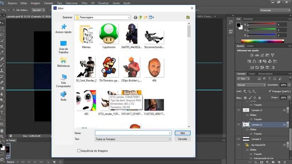Select the Eraser tool in Photoshop toolbar
Screen dimensions: 292x164
click(2, 82)
